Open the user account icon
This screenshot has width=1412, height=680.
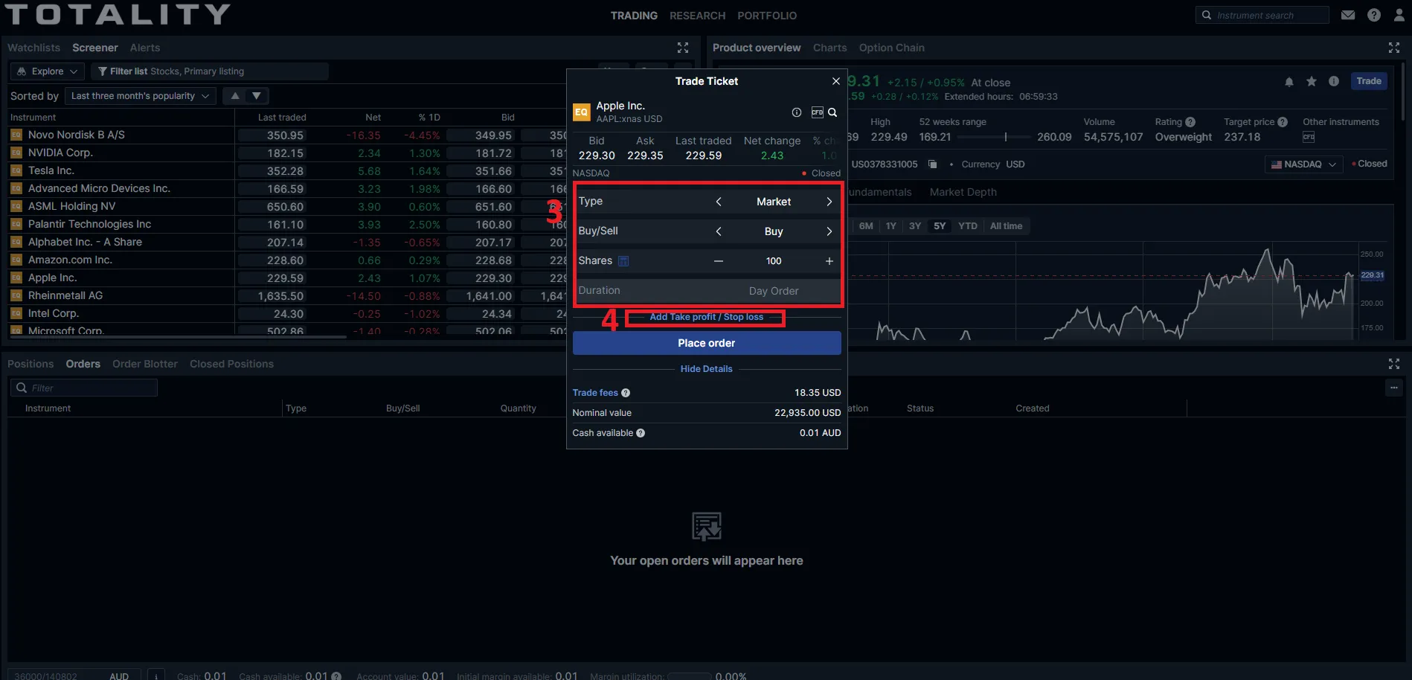point(1399,15)
